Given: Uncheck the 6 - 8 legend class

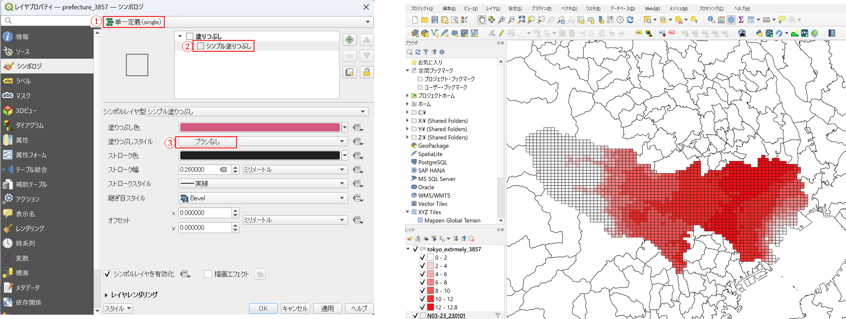Looking at the screenshot, I should pyautogui.click(x=422, y=282).
